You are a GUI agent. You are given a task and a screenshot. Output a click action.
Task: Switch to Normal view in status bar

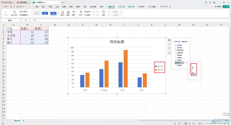point(186,123)
